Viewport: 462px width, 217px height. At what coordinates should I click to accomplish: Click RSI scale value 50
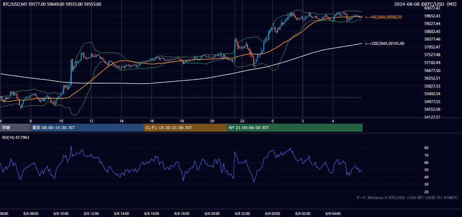[x=426, y=170]
